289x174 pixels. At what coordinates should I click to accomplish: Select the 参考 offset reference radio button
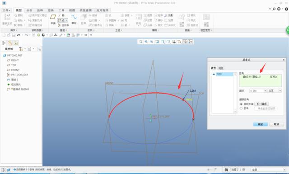[241, 108]
